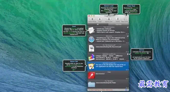Switch to the All tab
The image size is (170, 92).
coord(98,25)
